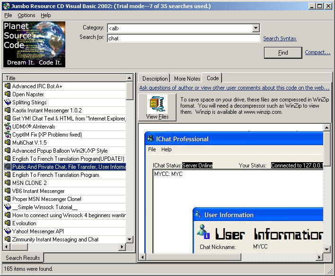Click the '165 items were found.' status text

pos(28,269)
